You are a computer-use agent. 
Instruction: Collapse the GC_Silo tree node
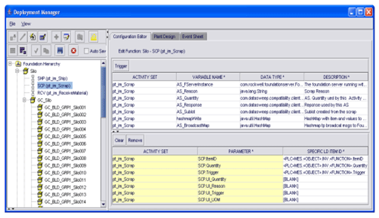pos(25,100)
